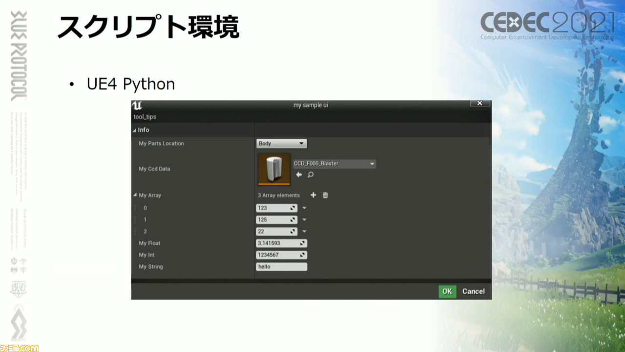Click the CCD_F000_Blaster asset thumbnail

coord(274,169)
